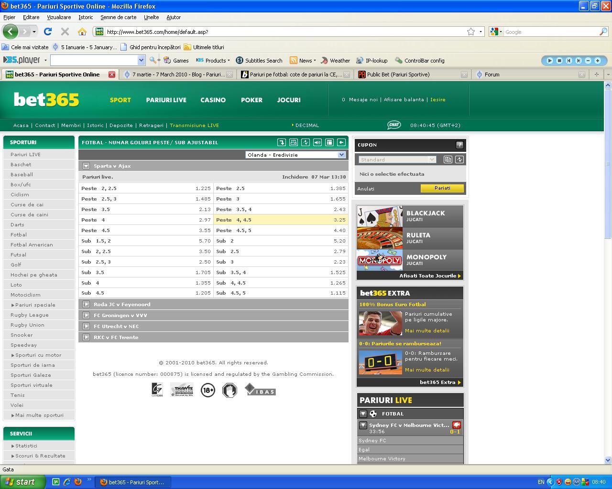The width and height of the screenshot is (612, 489).
Task: Open IP-lookup from the toolbar
Action: click(x=372, y=61)
